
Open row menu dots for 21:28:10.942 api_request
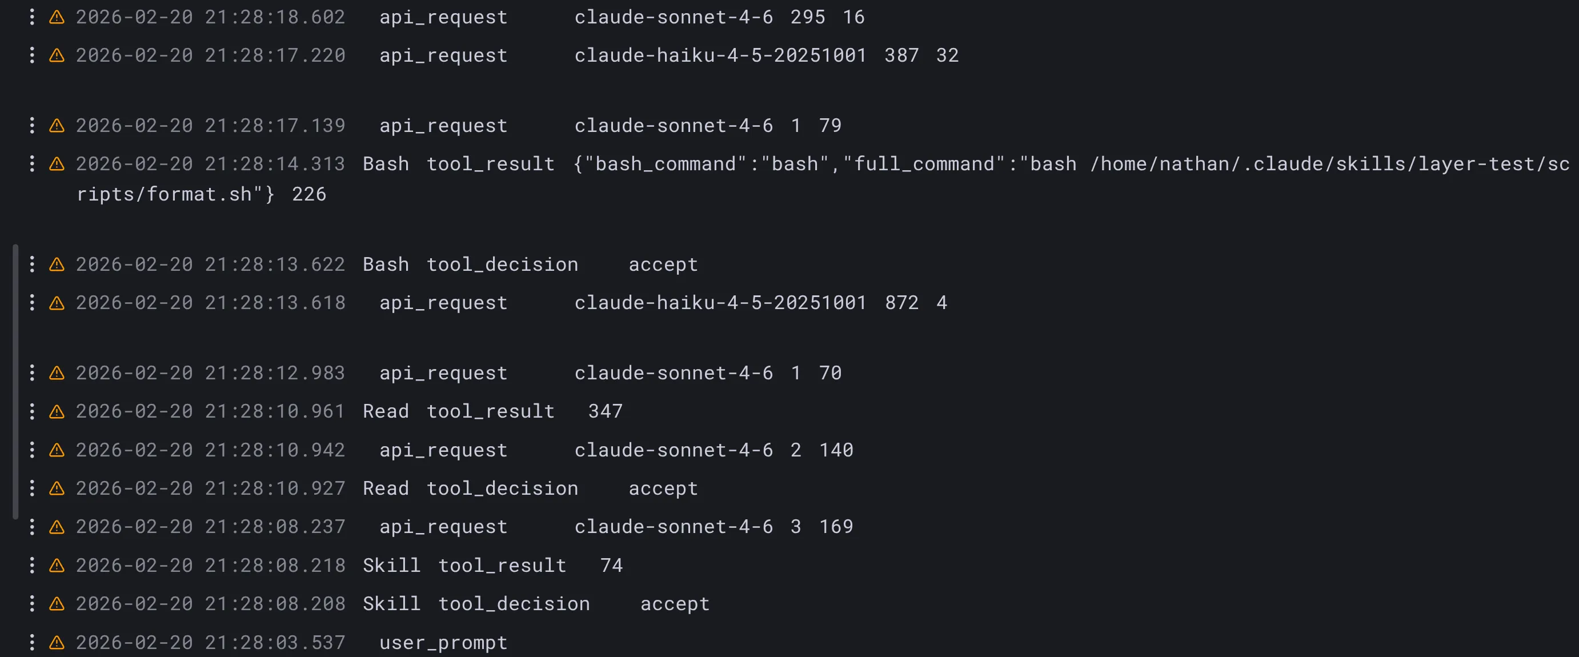pos(32,450)
